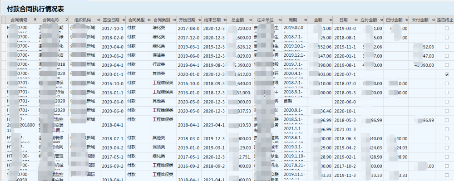
Task: Click the pin icon in 合同名称 header
Action: (67, 20)
